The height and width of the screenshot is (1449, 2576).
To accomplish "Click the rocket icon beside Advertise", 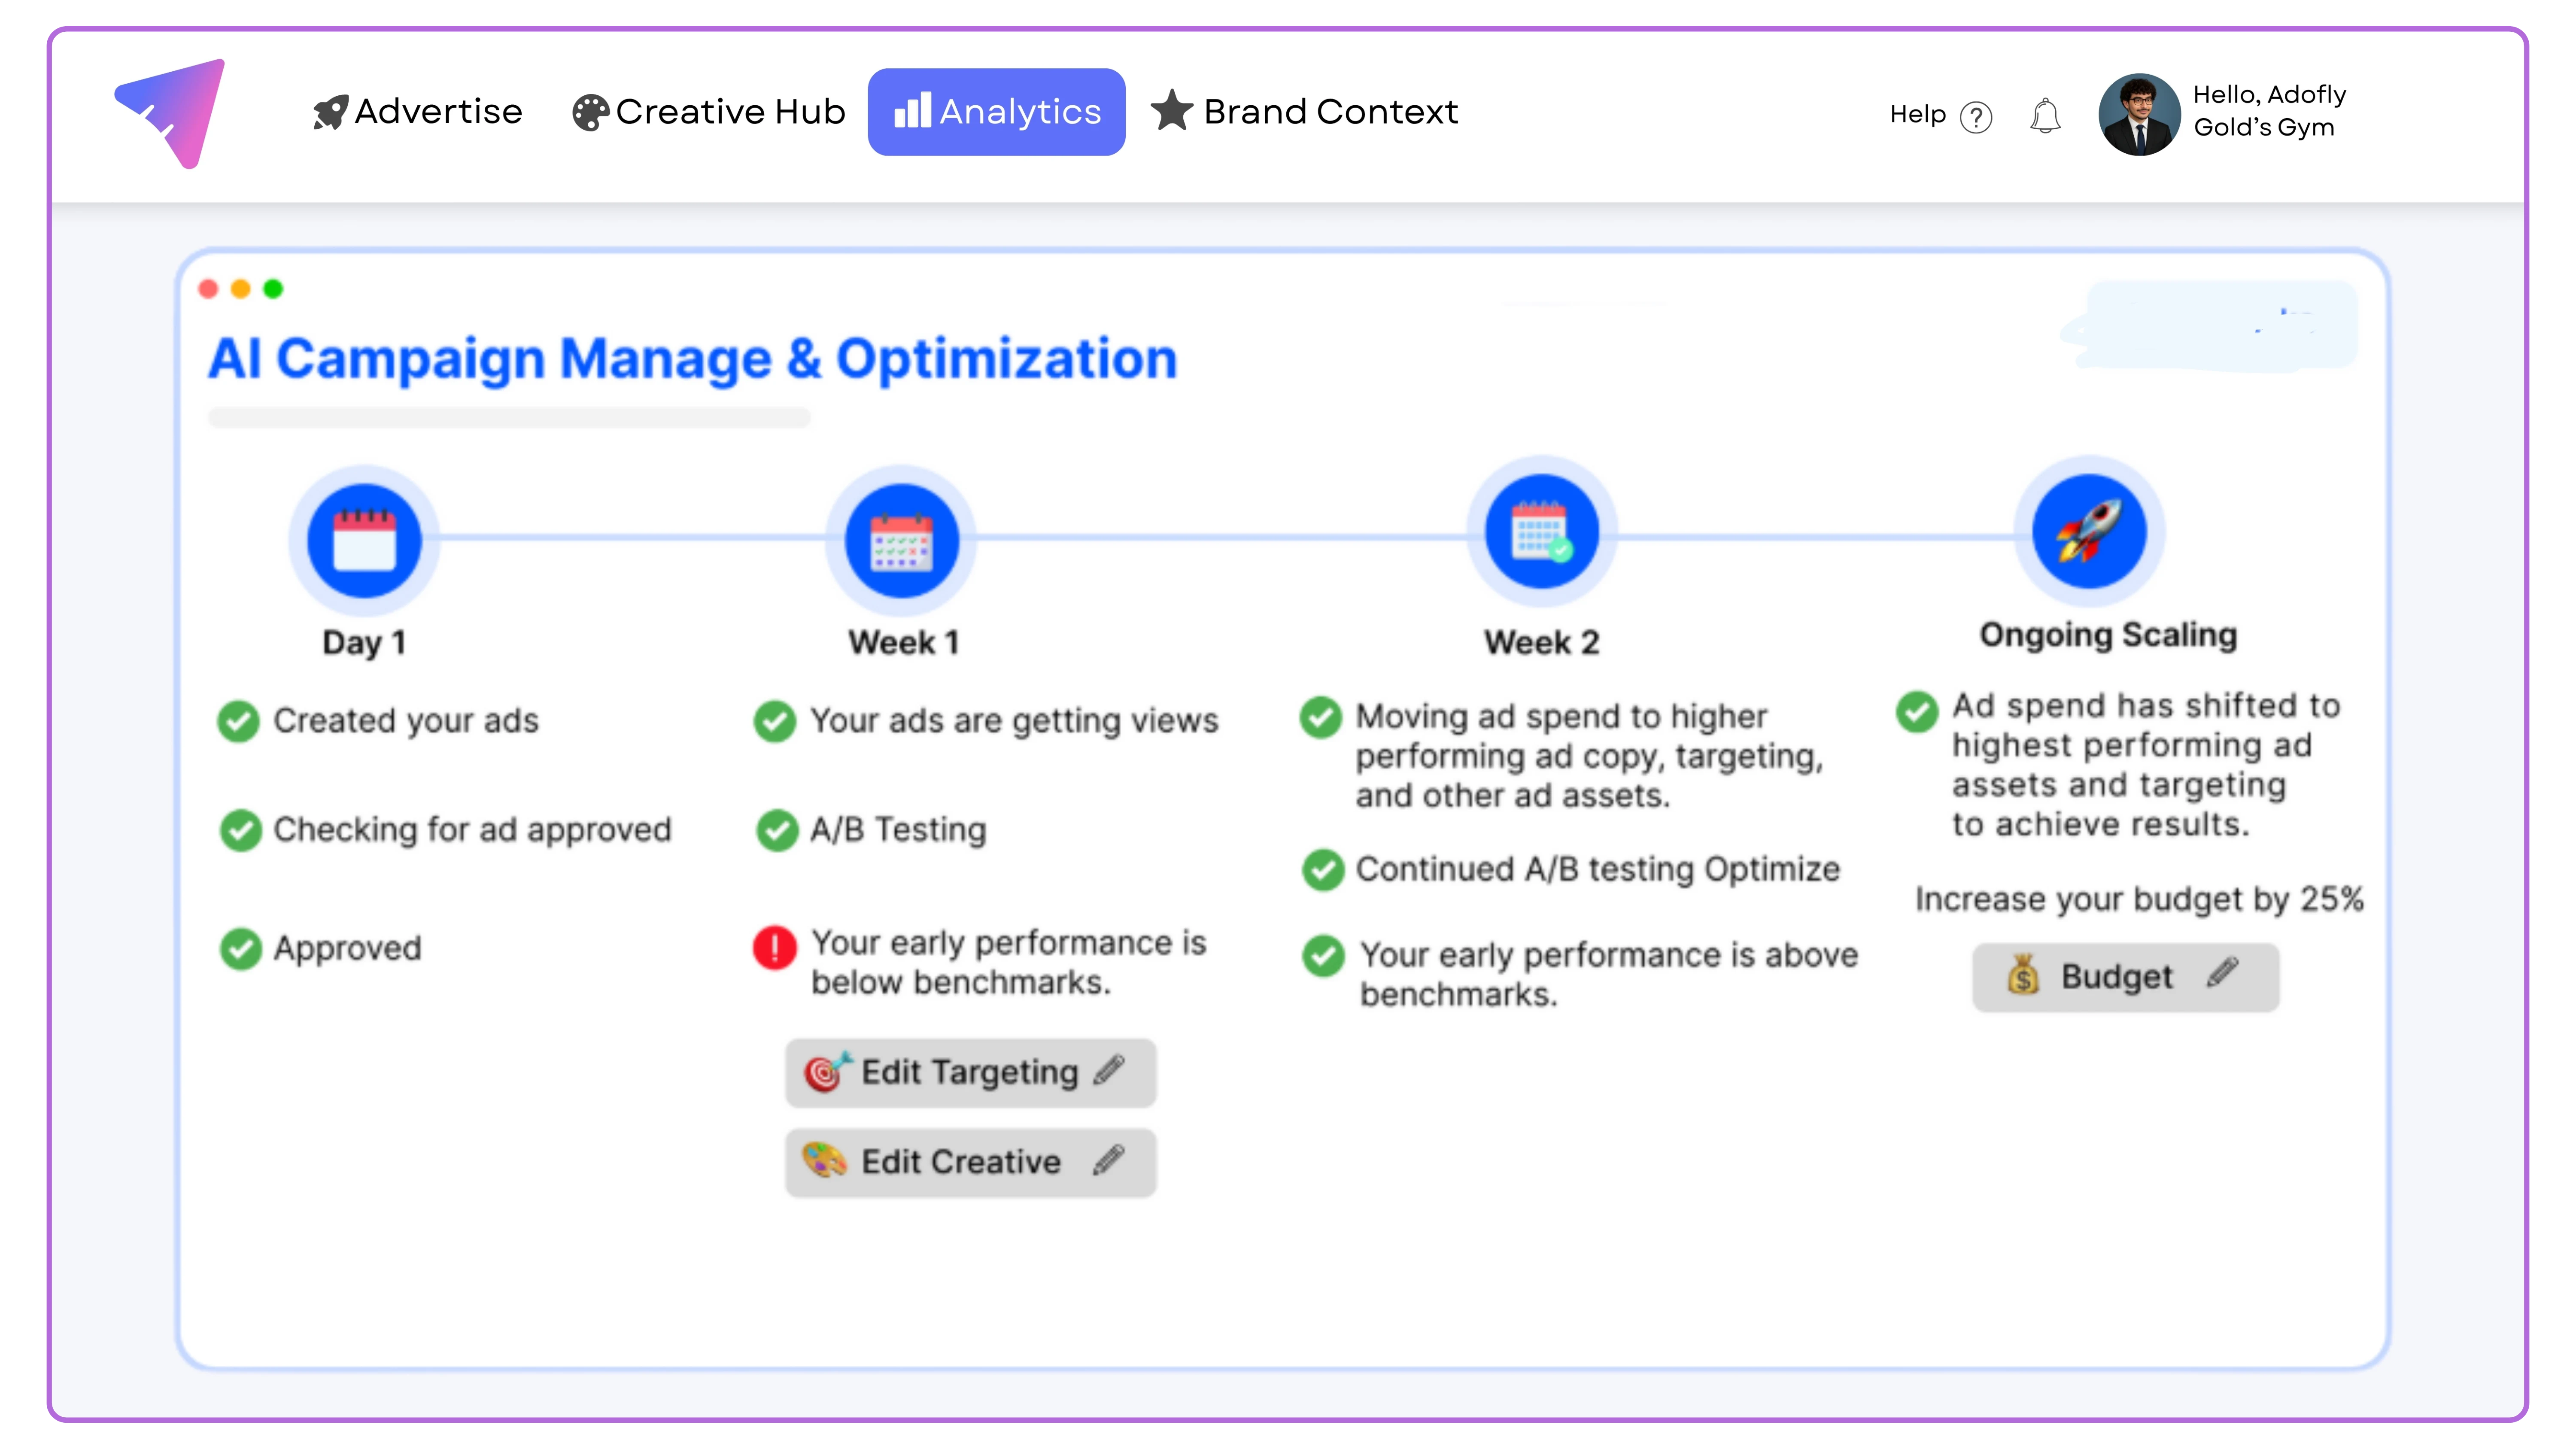I will click(x=330, y=112).
